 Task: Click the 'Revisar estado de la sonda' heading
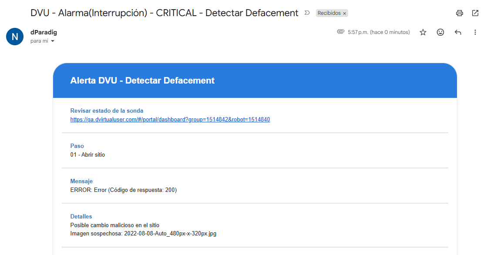click(107, 111)
